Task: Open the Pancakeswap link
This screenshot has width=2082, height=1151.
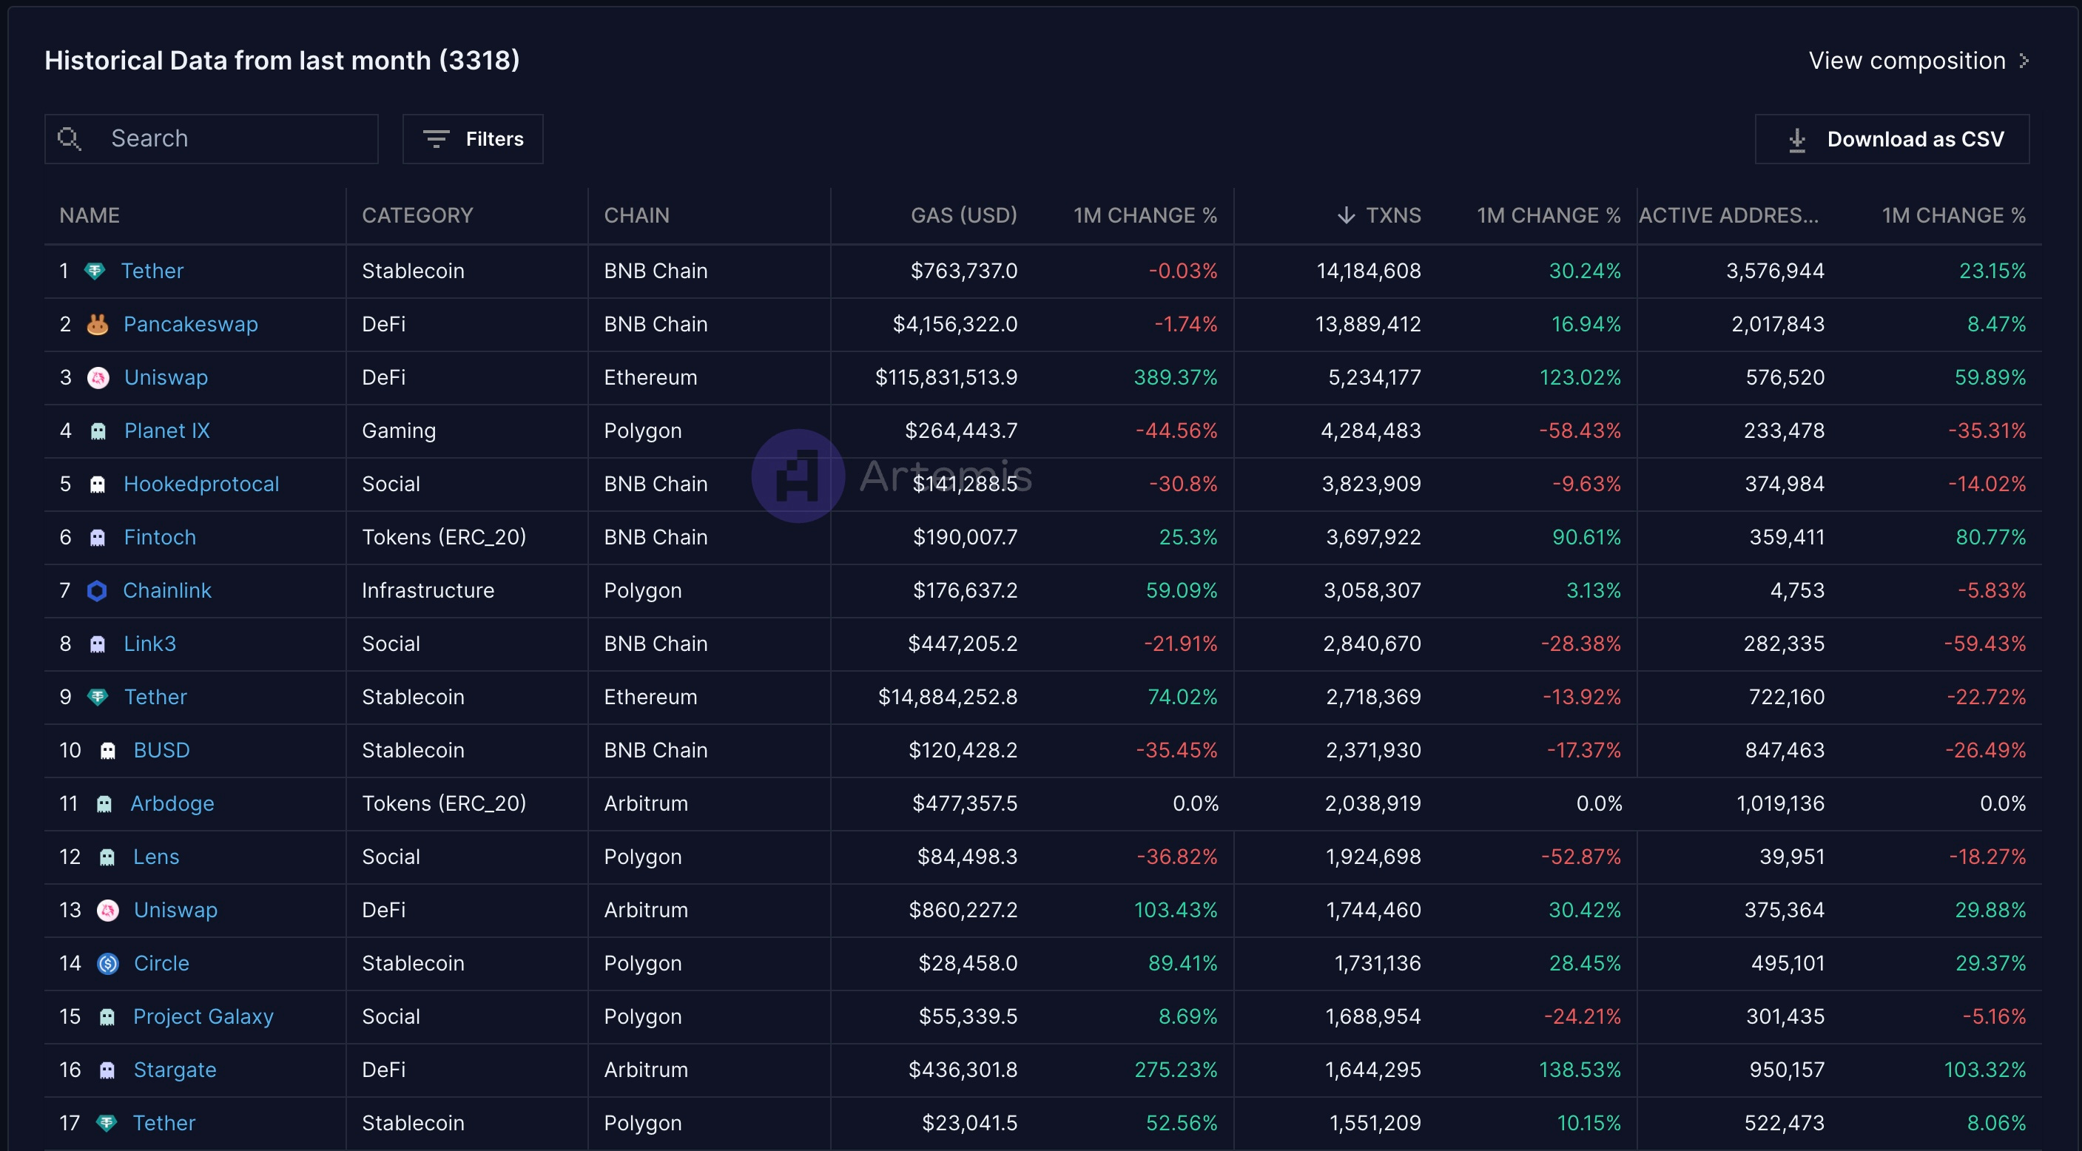Action: click(x=191, y=324)
